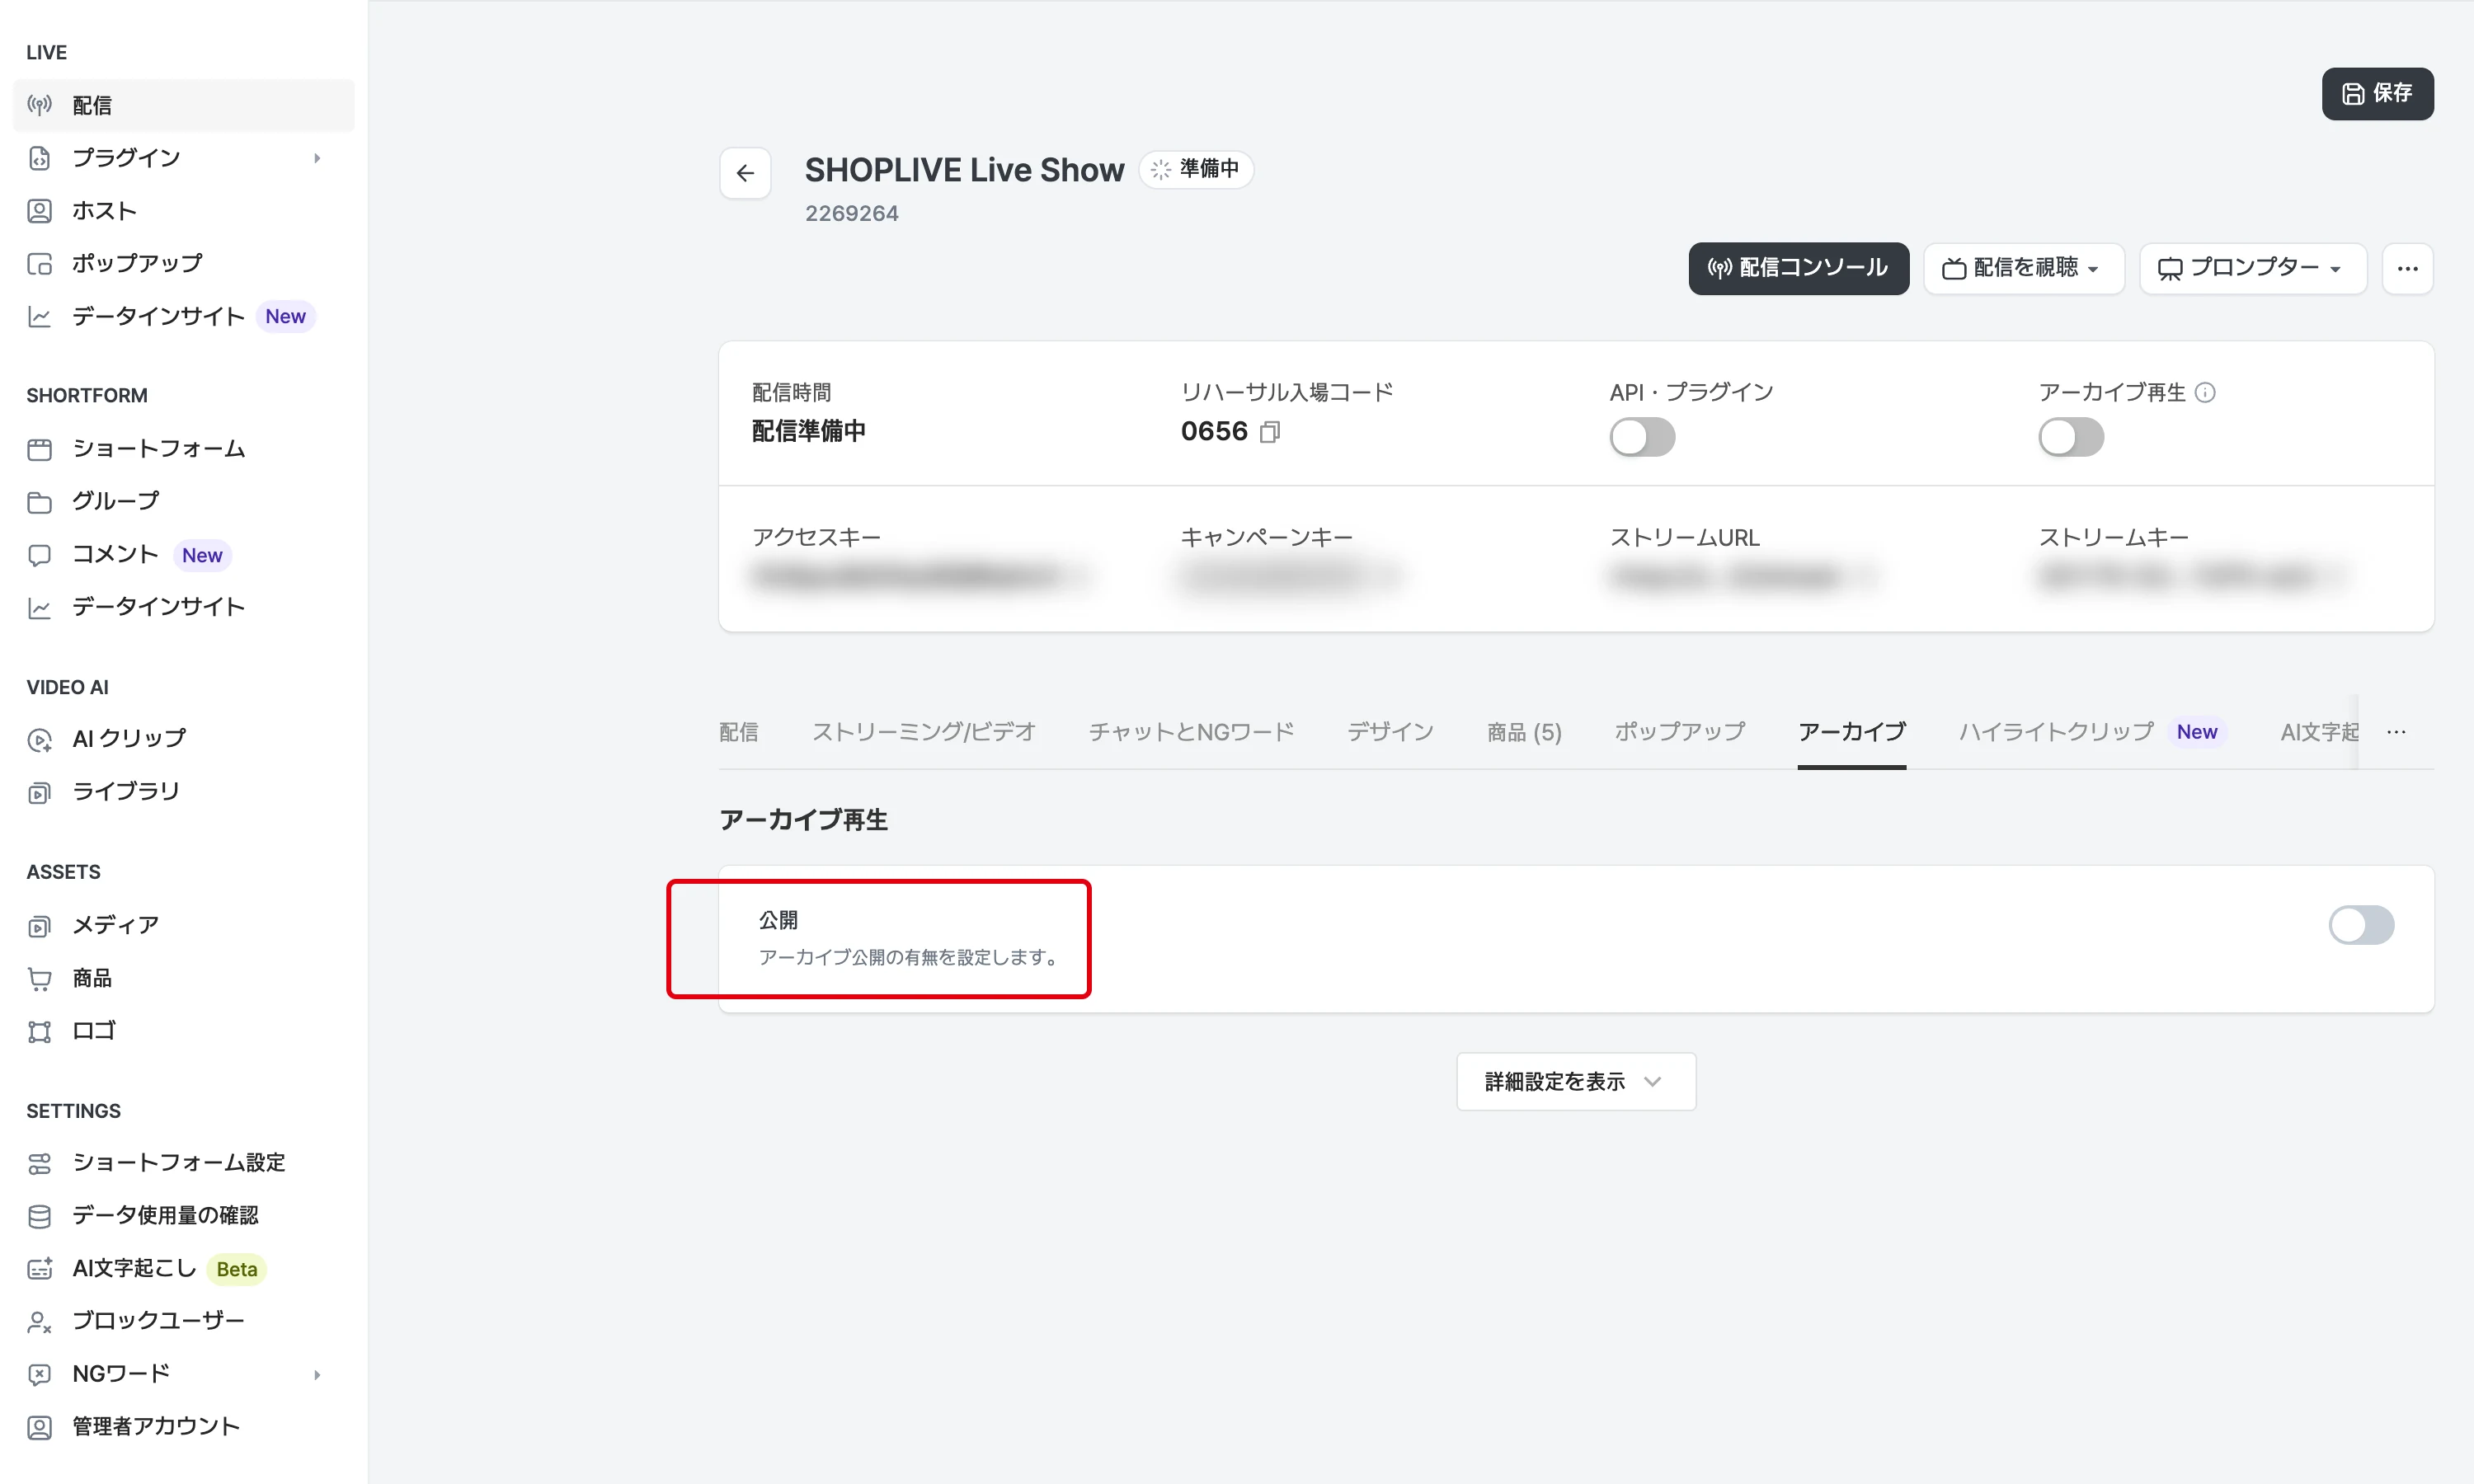2474x1484 pixels.
Task: Open the ロゴ icon
Action: point(39,1031)
